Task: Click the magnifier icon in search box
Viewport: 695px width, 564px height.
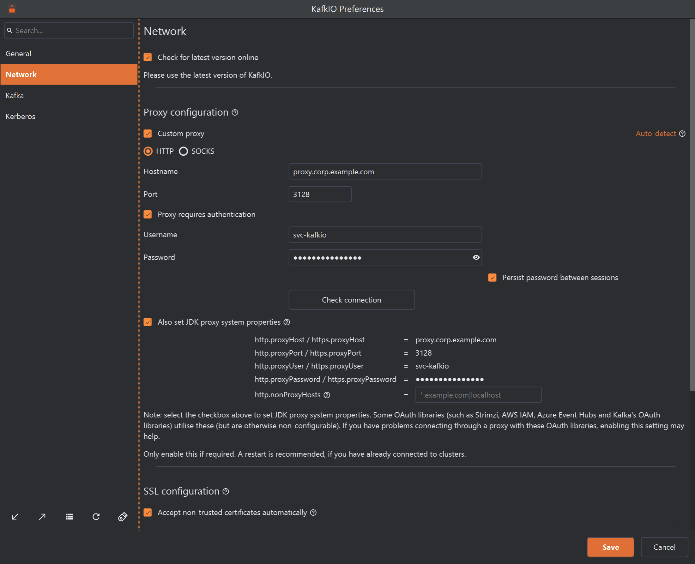Action: [10, 31]
